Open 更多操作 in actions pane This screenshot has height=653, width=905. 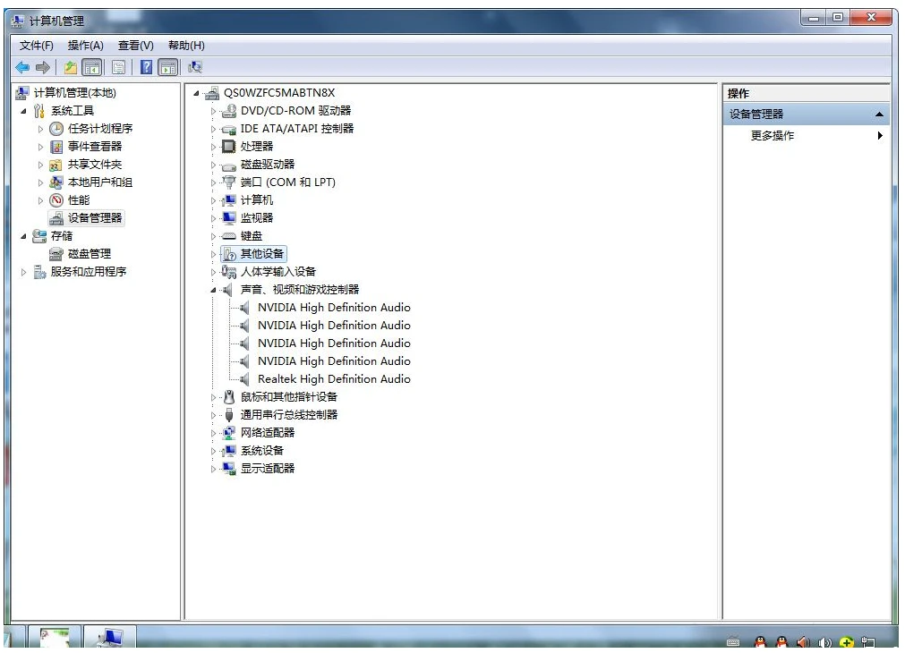773,136
